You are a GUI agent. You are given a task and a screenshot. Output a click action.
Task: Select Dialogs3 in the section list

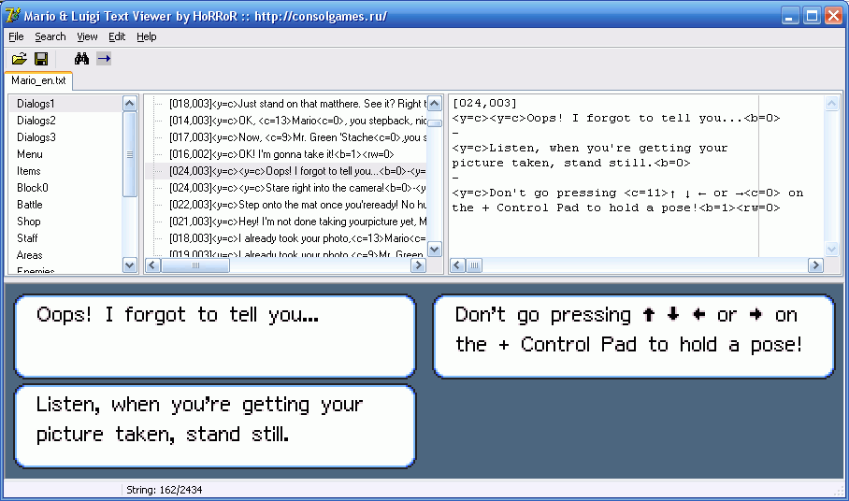[x=66, y=136]
